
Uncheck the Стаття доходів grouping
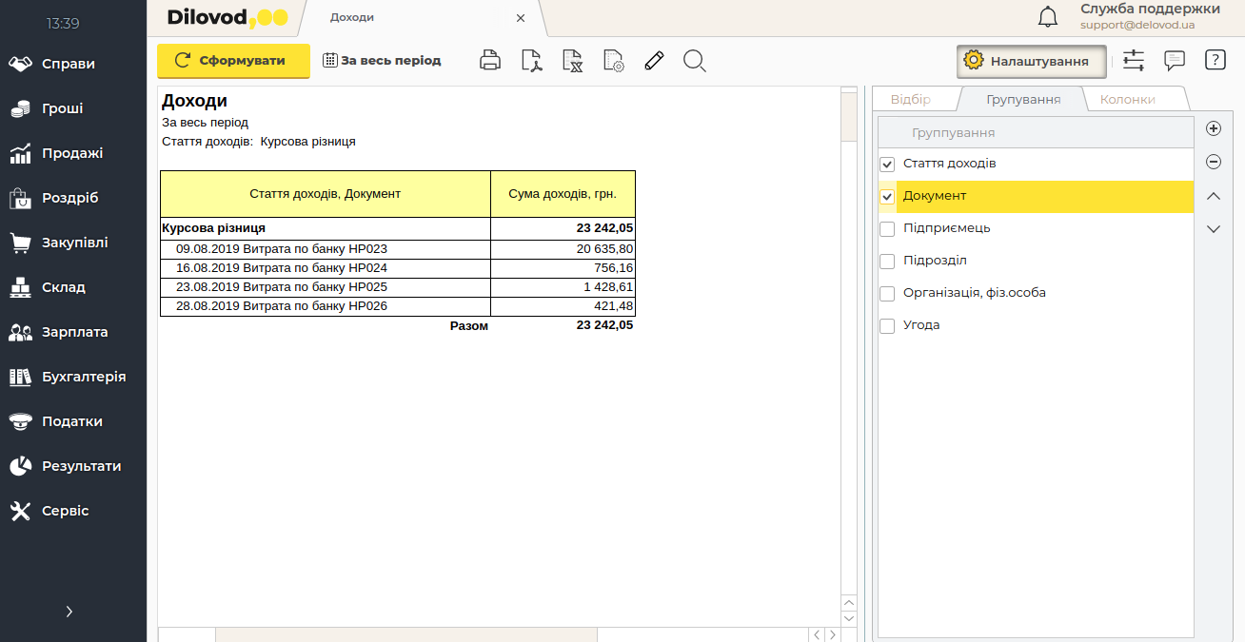[x=887, y=165]
